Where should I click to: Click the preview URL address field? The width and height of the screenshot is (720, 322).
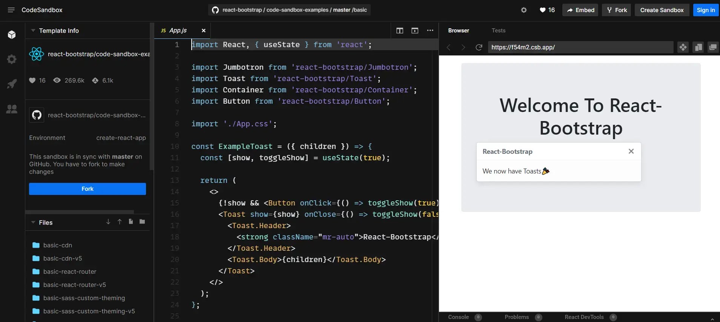(x=580, y=47)
